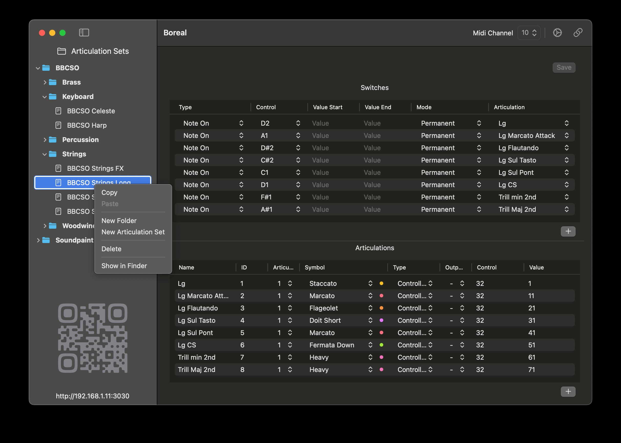This screenshot has height=443, width=621.
Task: Click the Articulation Sets folder icon
Action: [x=61, y=51]
